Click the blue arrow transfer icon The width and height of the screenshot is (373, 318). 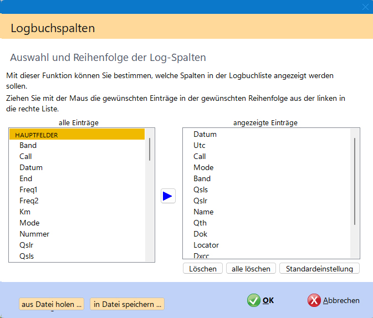[x=168, y=196]
